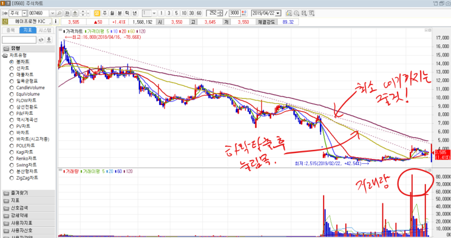451x238 pixels.
Task: Switch to the 지표 tab
Action: point(28,30)
